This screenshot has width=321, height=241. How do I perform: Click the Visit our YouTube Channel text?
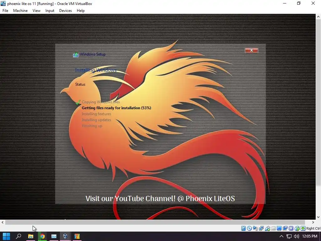160,199
